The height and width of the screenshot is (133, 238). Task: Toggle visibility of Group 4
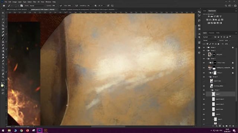coord(204,47)
